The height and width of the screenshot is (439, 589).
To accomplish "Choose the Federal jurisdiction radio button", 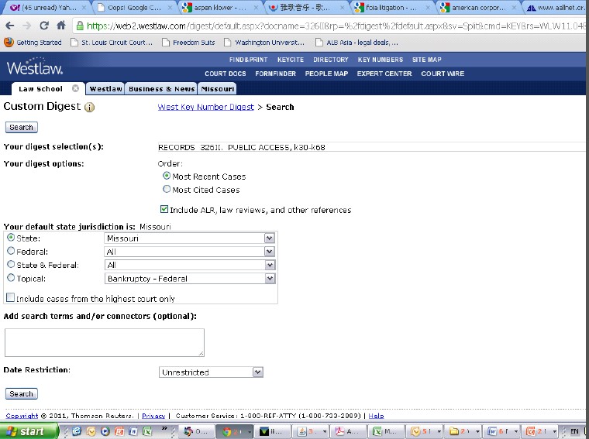I will pyautogui.click(x=11, y=252).
